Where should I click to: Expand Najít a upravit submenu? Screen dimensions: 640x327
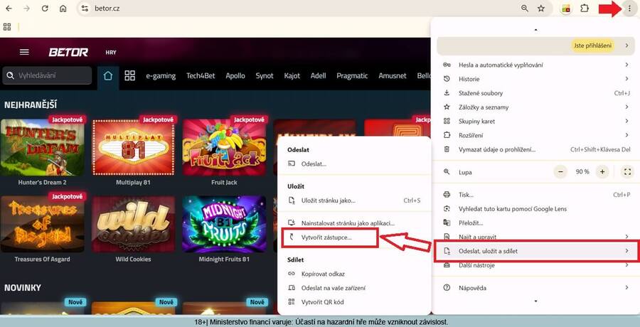pos(535,237)
